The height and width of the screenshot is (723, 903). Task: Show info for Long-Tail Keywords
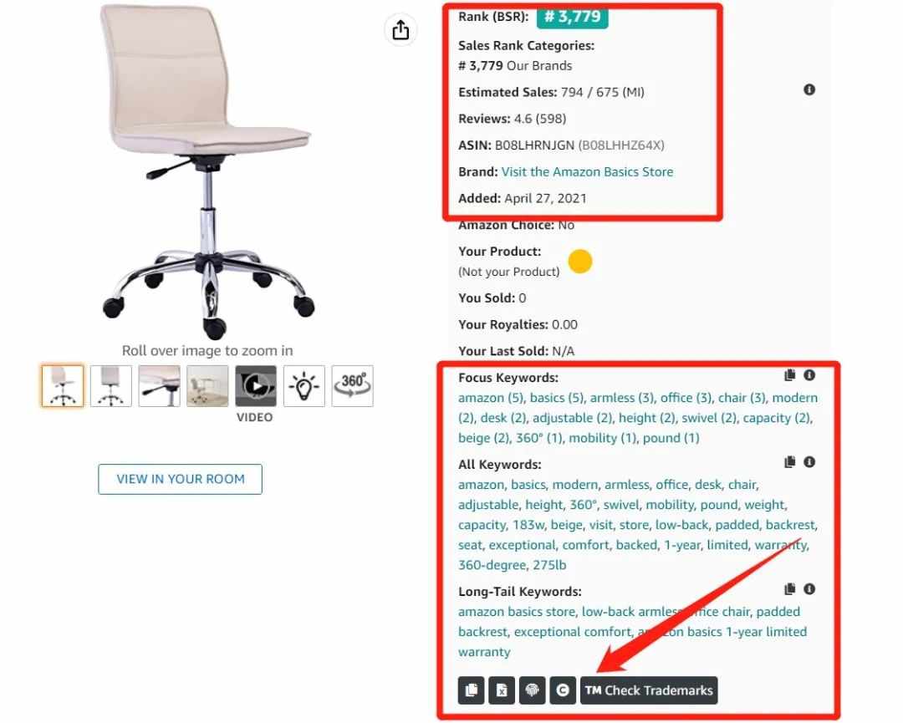[809, 589]
